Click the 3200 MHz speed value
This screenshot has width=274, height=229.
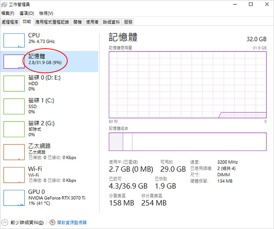click(x=227, y=162)
